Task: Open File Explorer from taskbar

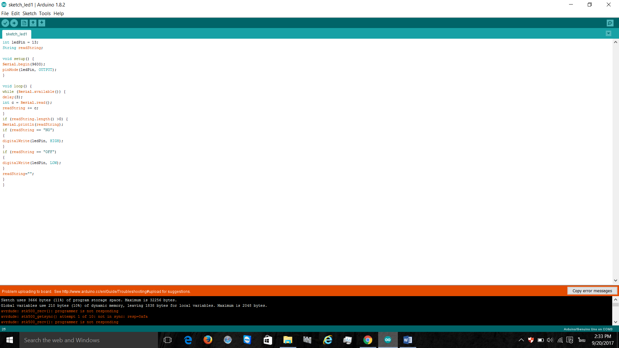Action: (288, 340)
